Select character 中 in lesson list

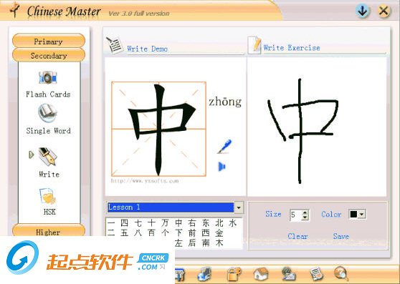(x=178, y=223)
